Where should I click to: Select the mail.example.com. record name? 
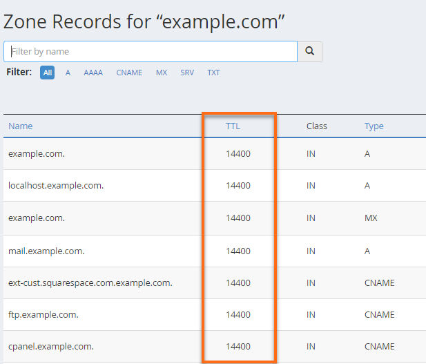pos(46,251)
